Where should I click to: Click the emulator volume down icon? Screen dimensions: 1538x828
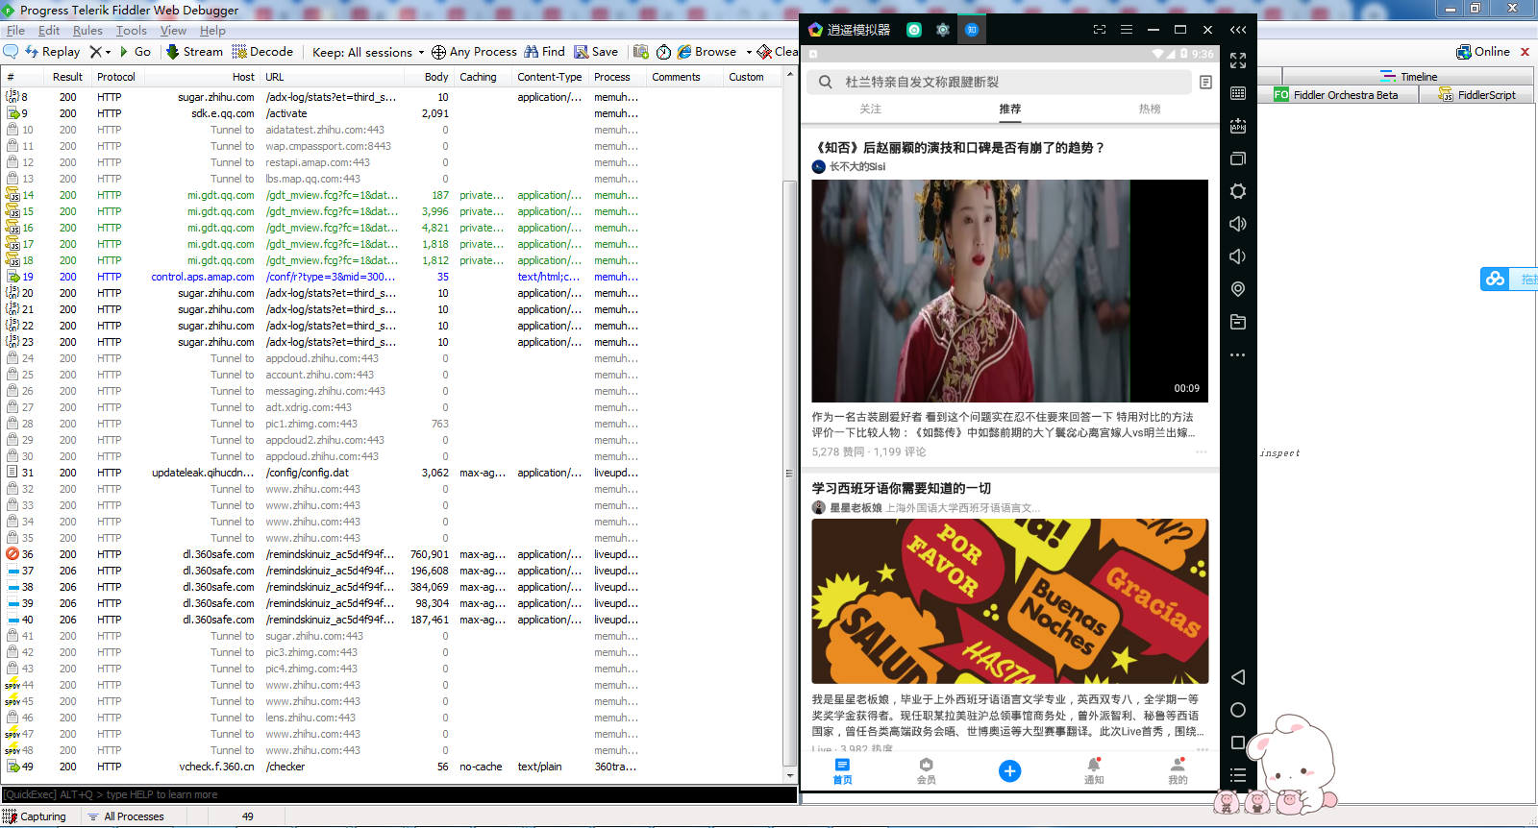[1238, 256]
